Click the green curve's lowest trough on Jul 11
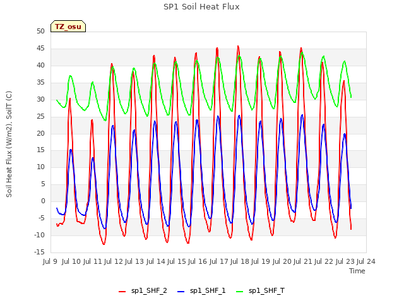Viewport: 404px width, 303px height. 105,121
